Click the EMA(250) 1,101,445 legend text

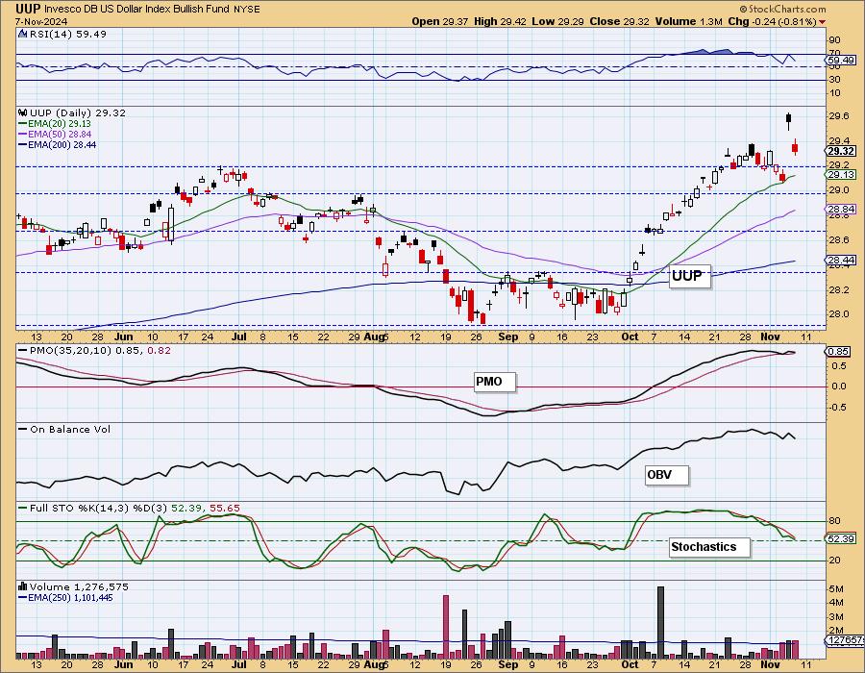71,597
